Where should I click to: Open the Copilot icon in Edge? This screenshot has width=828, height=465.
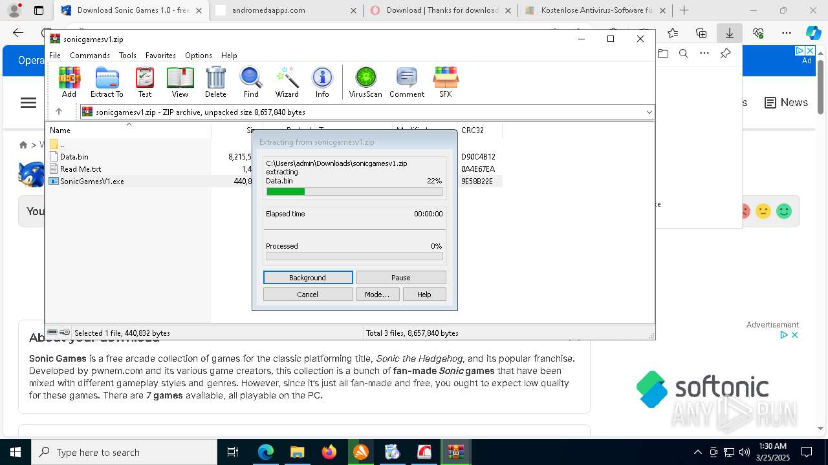(813, 33)
